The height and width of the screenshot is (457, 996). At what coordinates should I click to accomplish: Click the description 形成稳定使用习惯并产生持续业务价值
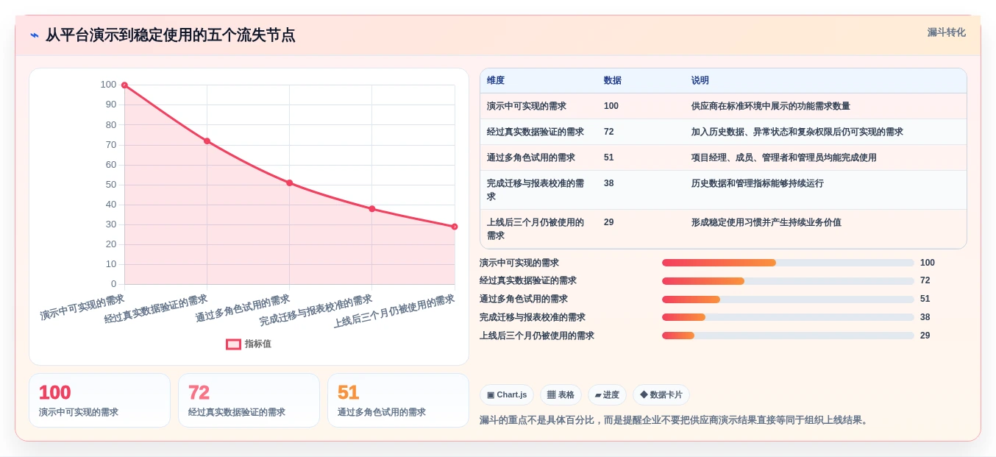tap(766, 222)
